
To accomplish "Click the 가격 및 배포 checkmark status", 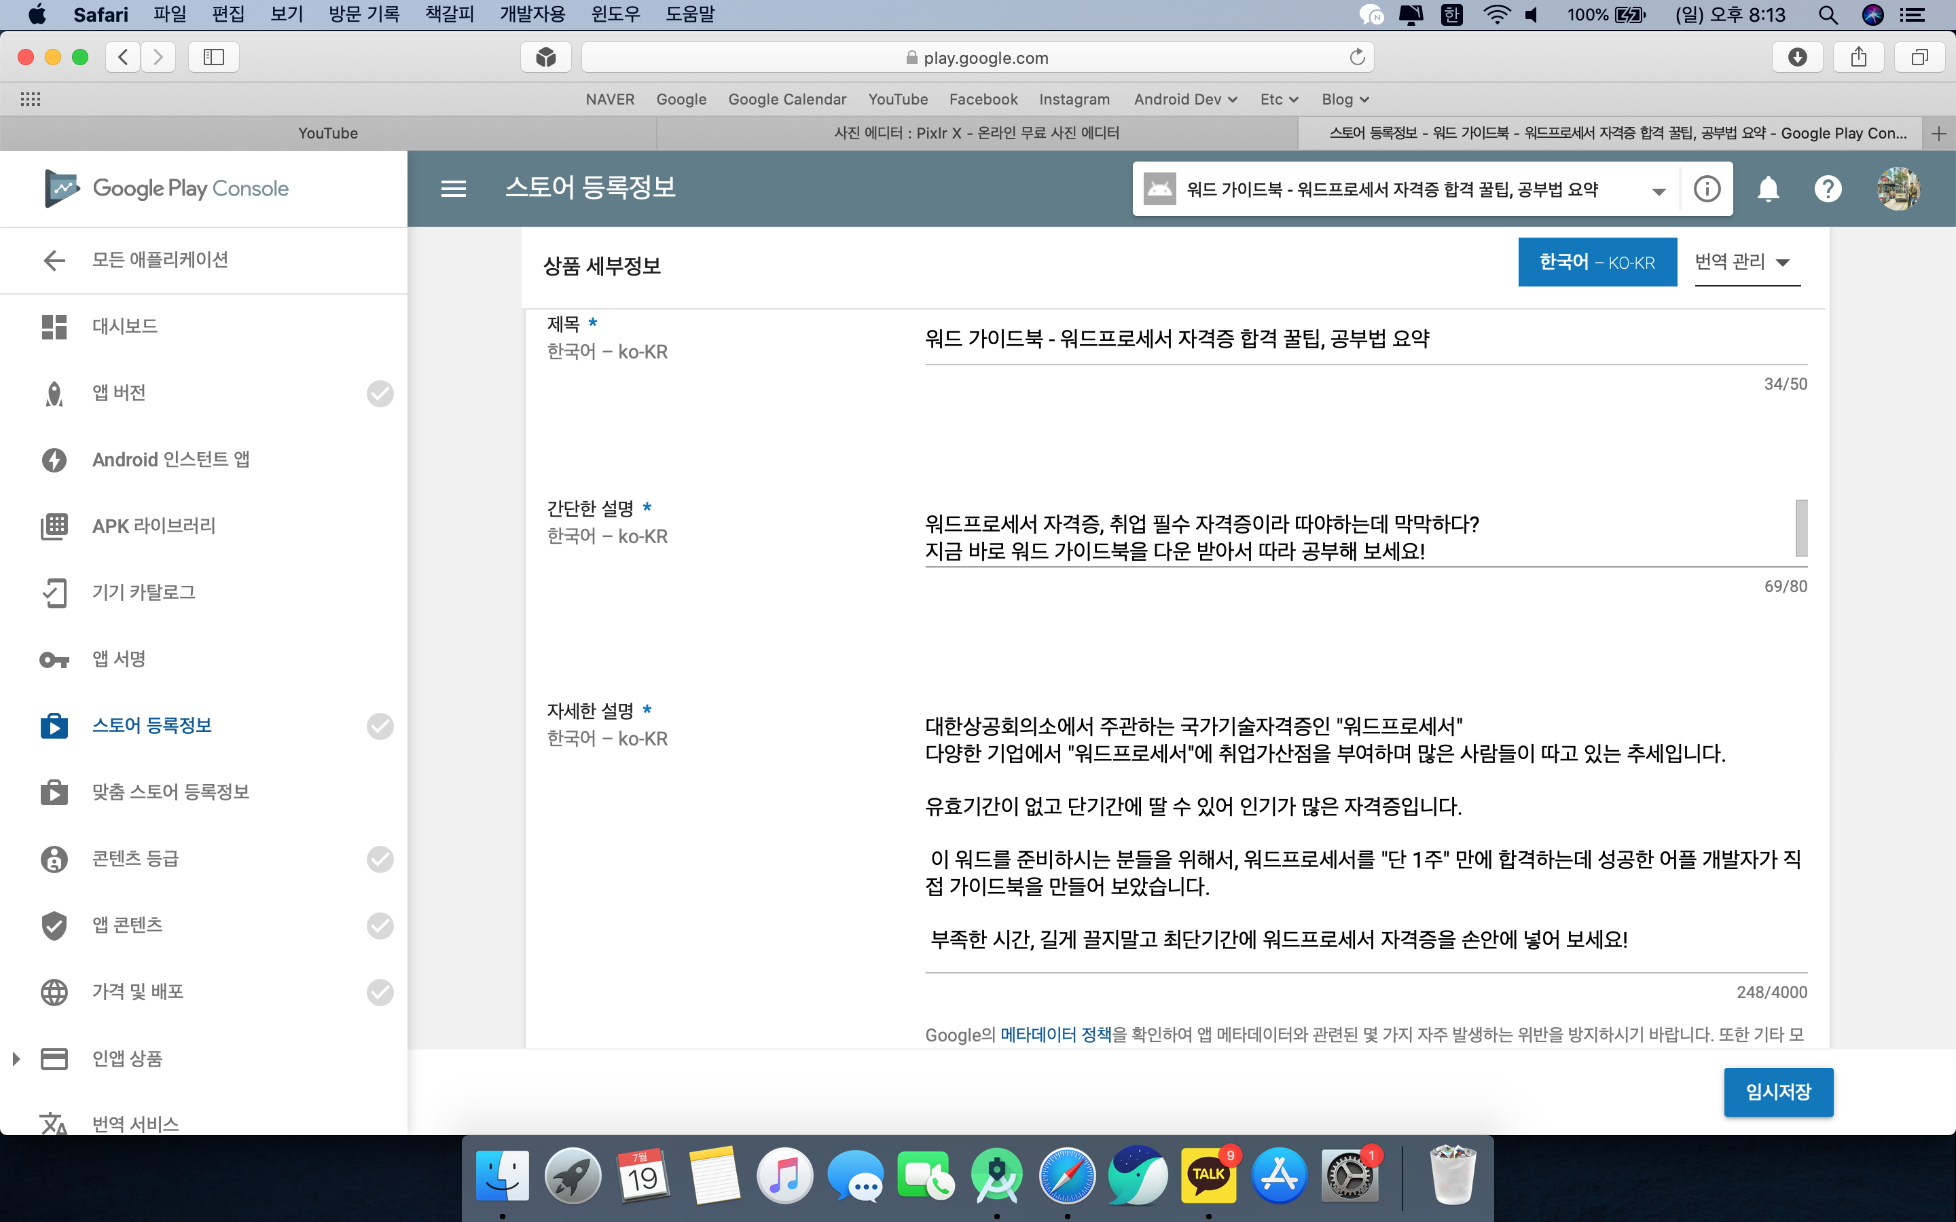I will tap(380, 992).
